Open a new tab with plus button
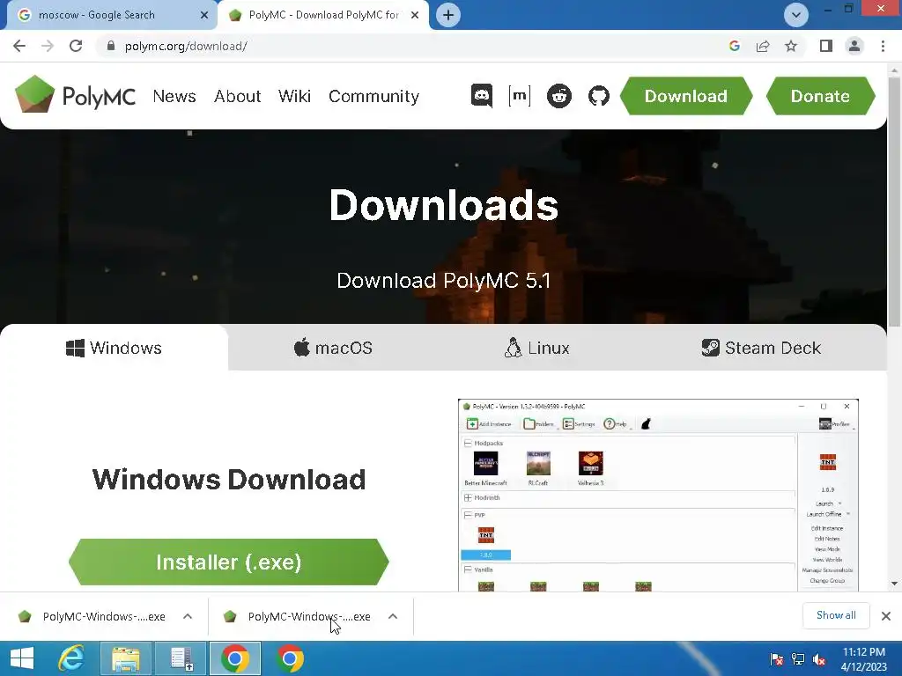This screenshot has height=676, width=902. [x=448, y=15]
